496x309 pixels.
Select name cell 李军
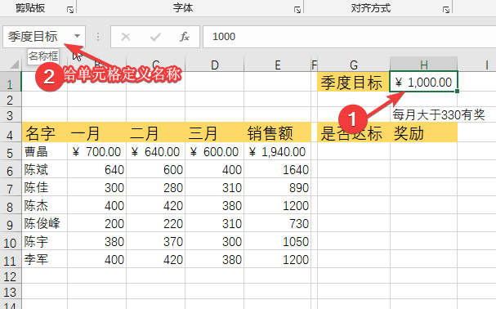pyautogui.click(x=45, y=260)
